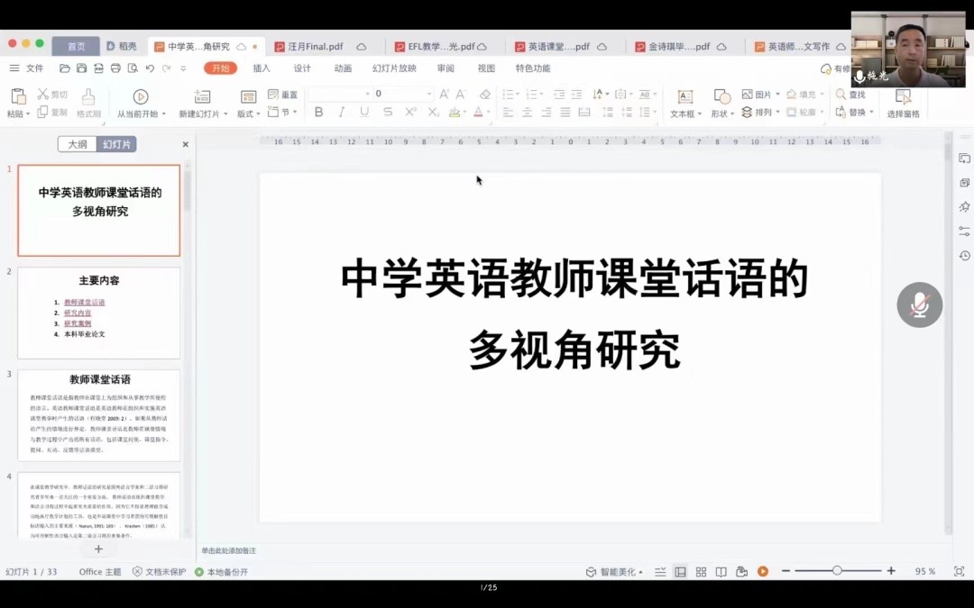The image size is (974, 608).
Task: Insert a text box (文本框)
Action: click(x=685, y=97)
